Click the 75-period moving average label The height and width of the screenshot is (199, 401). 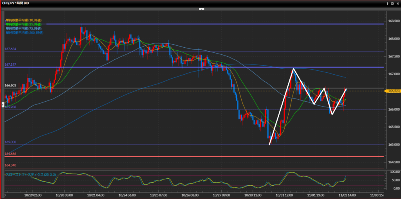click(x=23, y=28)
